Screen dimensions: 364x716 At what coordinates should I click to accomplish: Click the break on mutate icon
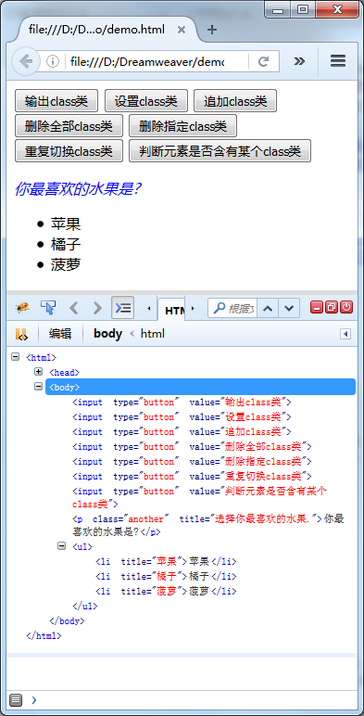[22, 334]
